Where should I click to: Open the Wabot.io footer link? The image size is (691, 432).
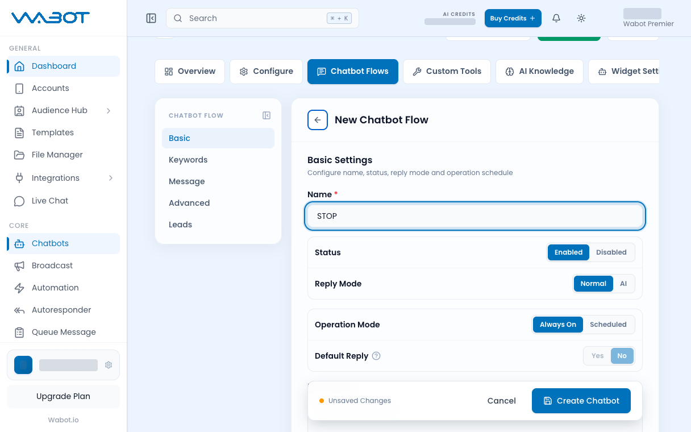[x=63, y=420]
